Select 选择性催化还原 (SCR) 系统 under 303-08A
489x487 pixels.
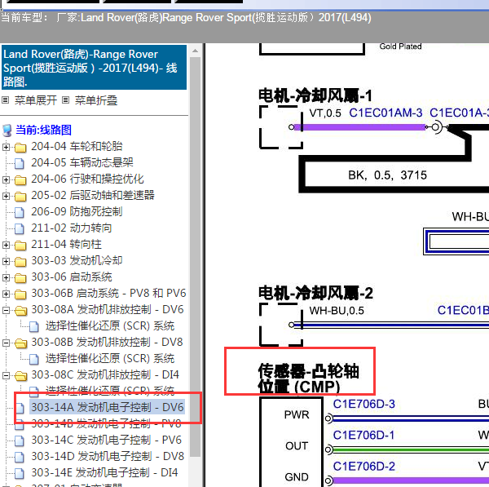(x=110, y=326)
